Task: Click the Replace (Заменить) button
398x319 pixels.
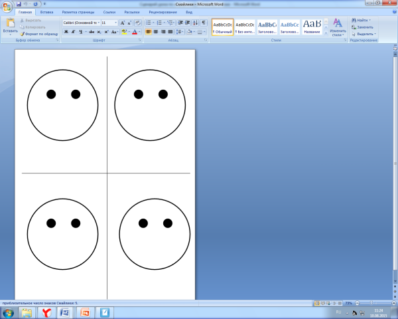Action: [365, 27]
